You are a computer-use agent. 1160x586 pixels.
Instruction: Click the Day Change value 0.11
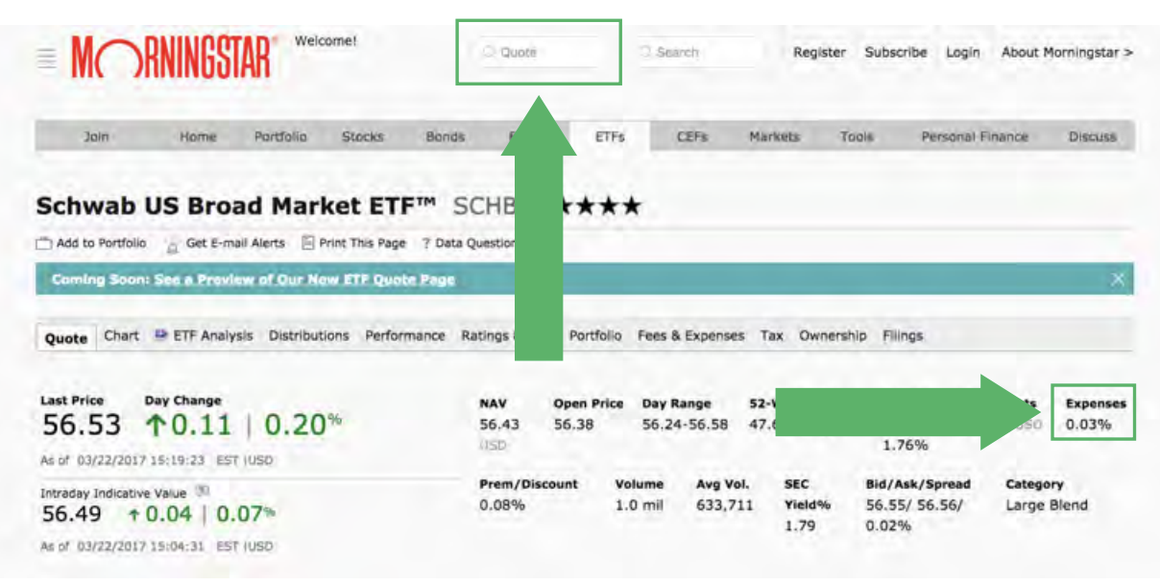click(189, 425)
